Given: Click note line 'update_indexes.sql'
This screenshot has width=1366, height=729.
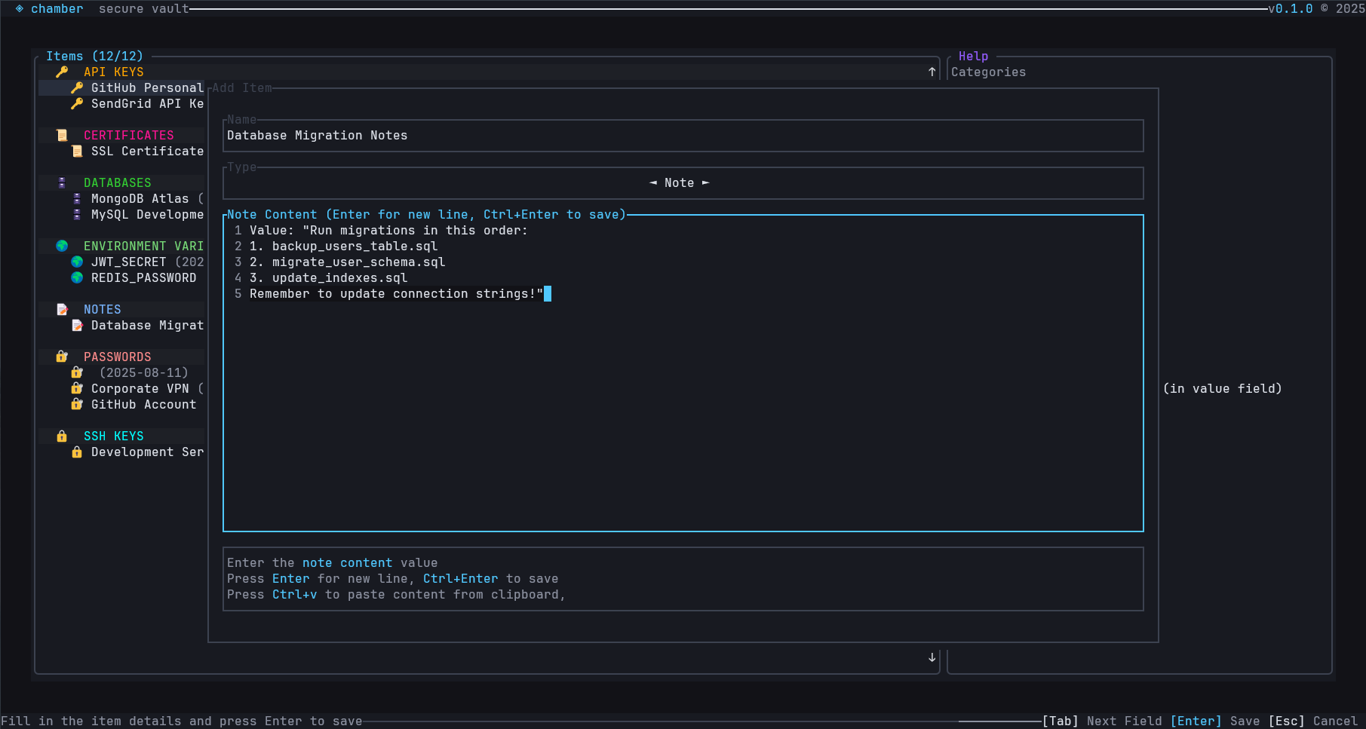Looking at the screenshot, I should 329,278.
